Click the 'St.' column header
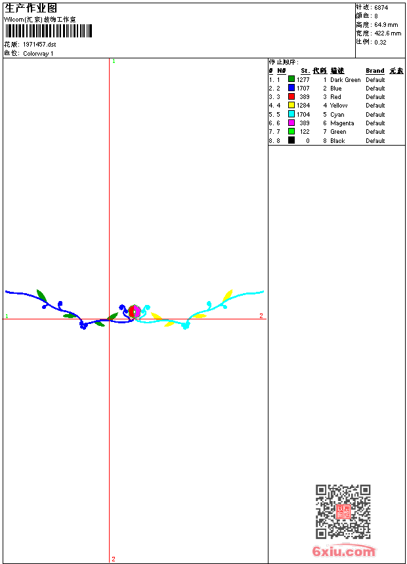 (305, 71)
